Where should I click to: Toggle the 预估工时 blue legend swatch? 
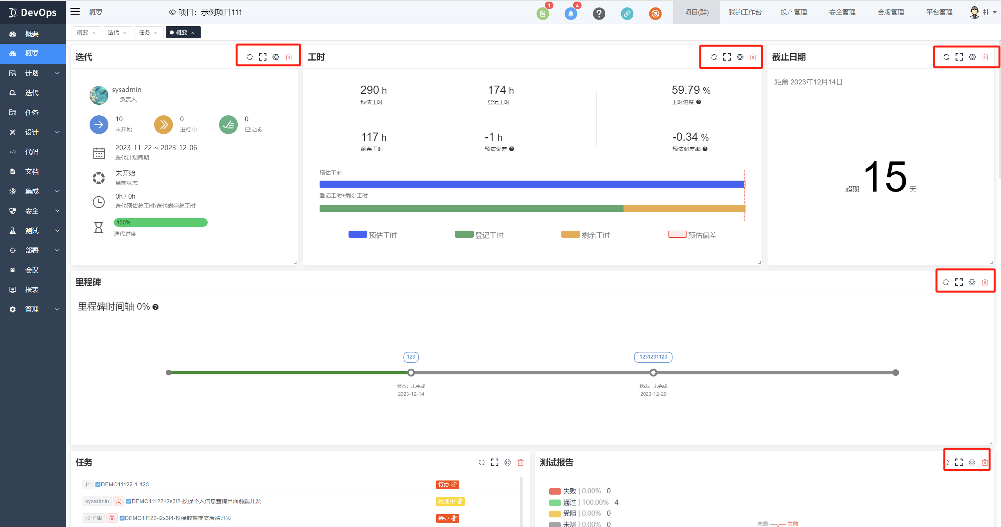pyautogui.click(x=358, y=235)
